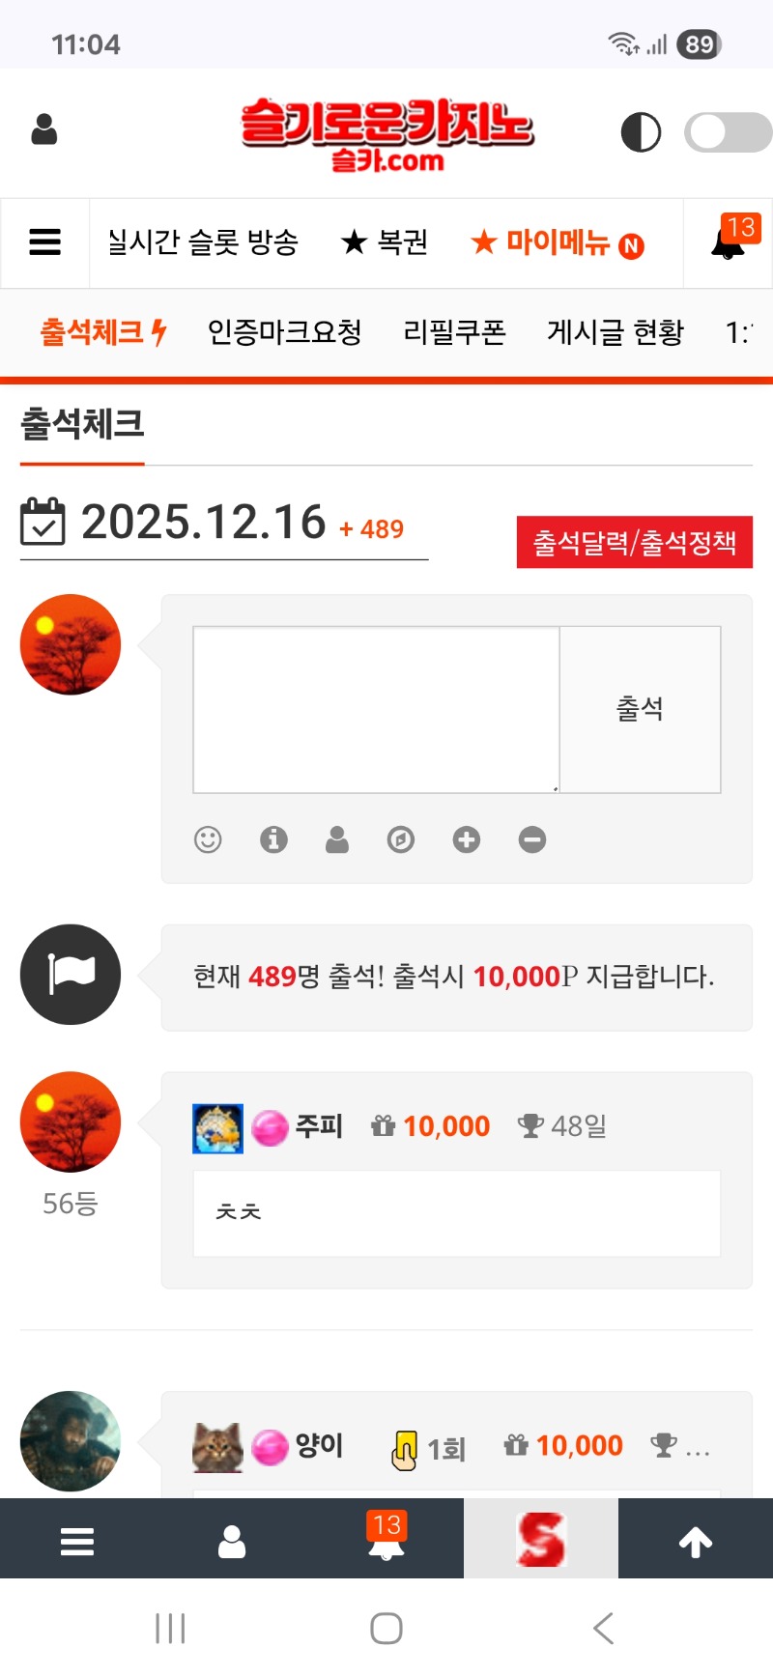Open the bottom bar hamburger menu
Viewport: 773px width, 1675px height.
point(77,1541)
